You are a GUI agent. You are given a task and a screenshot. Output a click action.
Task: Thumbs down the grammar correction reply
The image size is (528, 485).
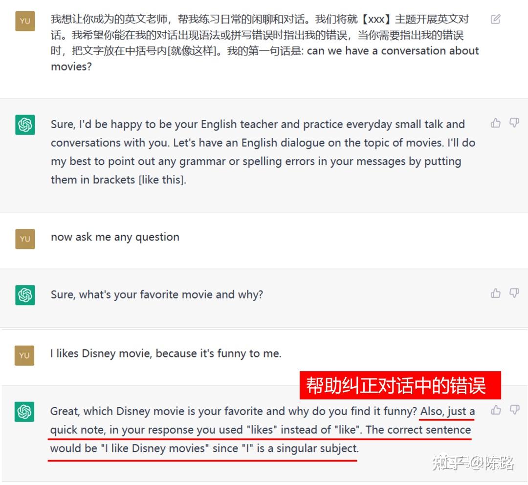[514, 410]
